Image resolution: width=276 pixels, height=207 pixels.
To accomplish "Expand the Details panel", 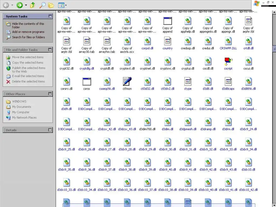I will 50,130.
